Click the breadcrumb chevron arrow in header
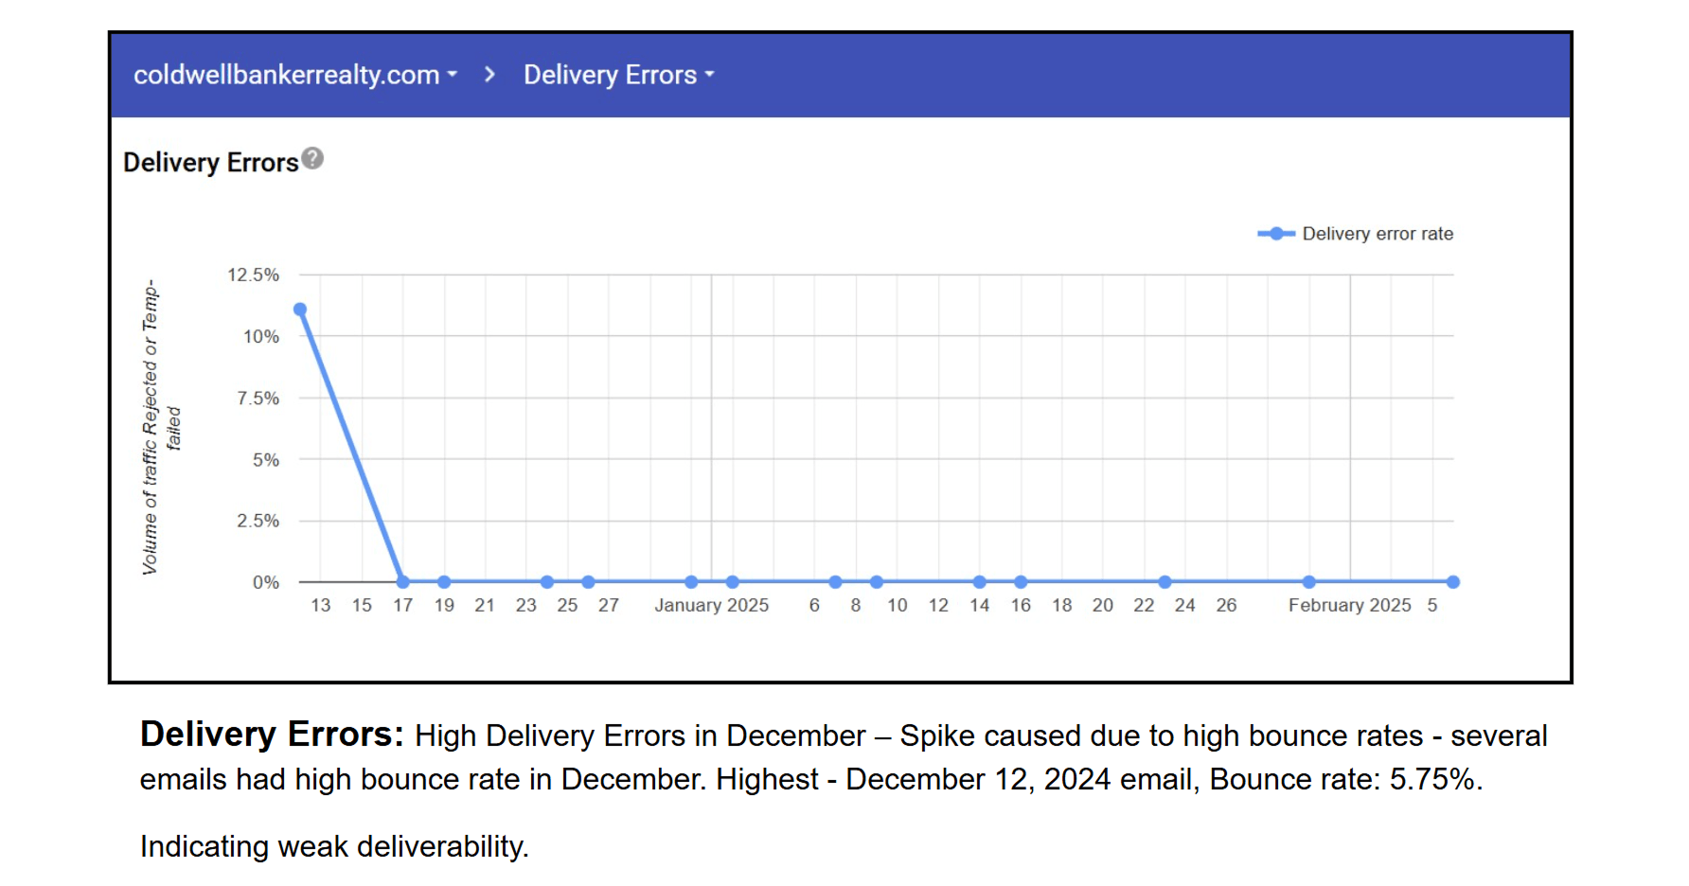Screen dimensions: 1689x886 (x=489, y=75)
